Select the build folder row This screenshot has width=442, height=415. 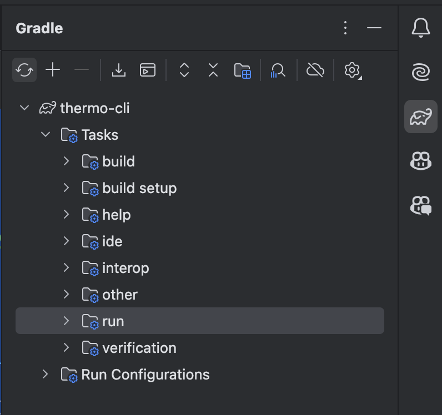pos(200,161)
